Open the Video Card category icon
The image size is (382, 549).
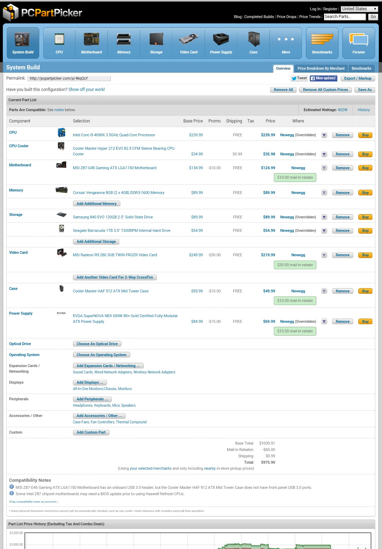tap(189, 43)
